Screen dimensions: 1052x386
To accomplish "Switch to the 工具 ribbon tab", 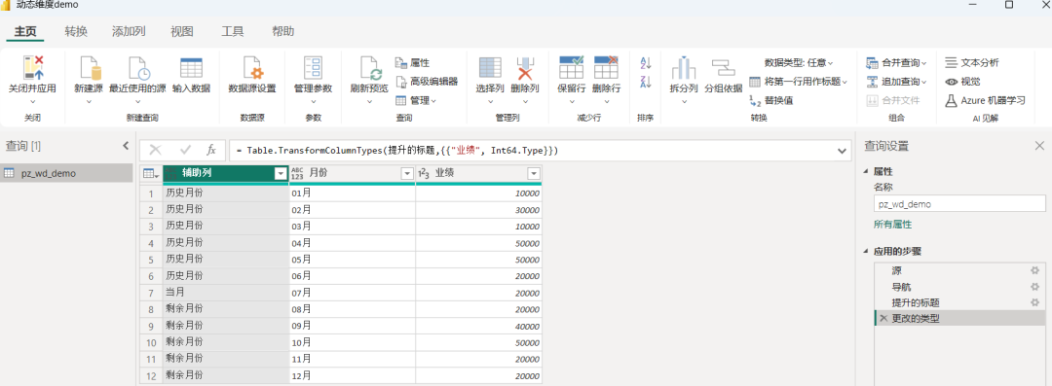I will click(233, 31).
